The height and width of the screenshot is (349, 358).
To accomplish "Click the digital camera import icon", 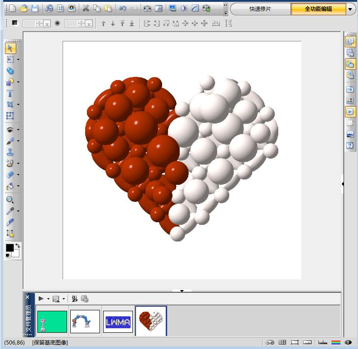I will 147,9.
